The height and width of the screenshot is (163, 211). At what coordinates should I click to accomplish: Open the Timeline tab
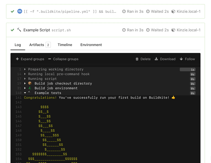pos(65,45)
